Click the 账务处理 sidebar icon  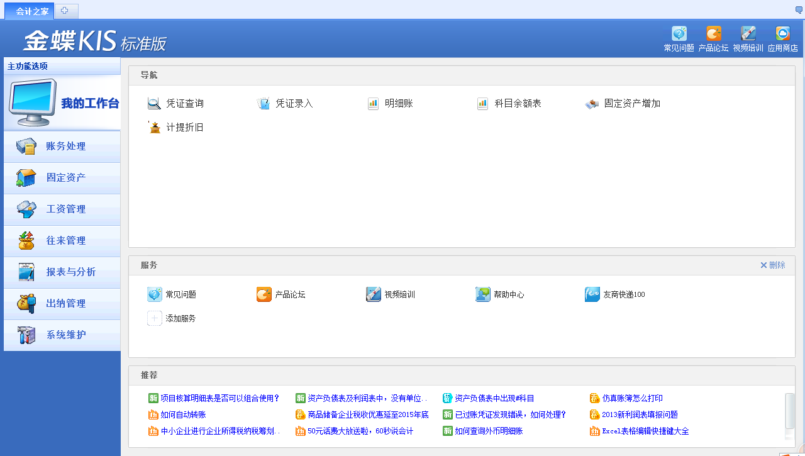(x=26, y=147)
